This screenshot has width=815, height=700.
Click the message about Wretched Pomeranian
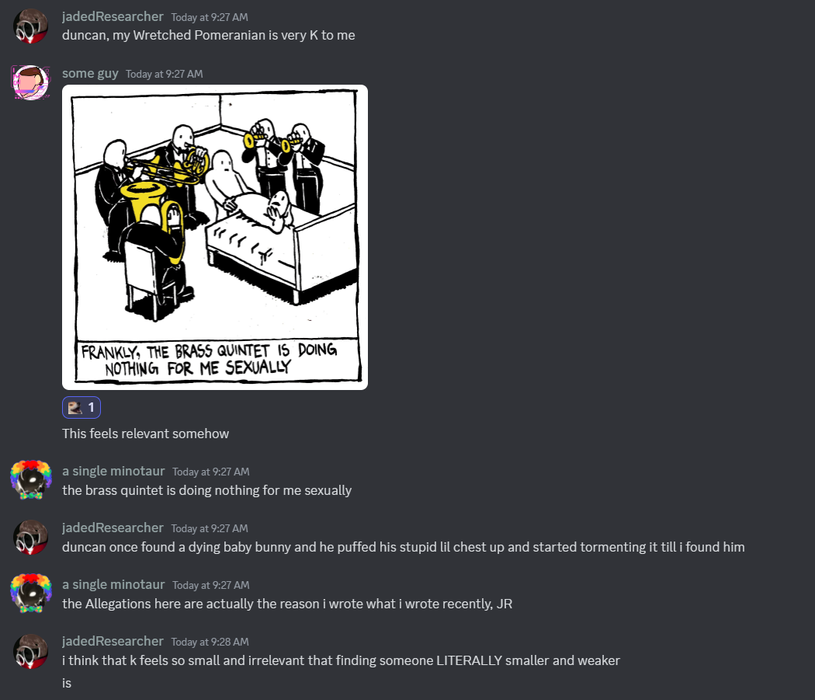tap(209, 36)
